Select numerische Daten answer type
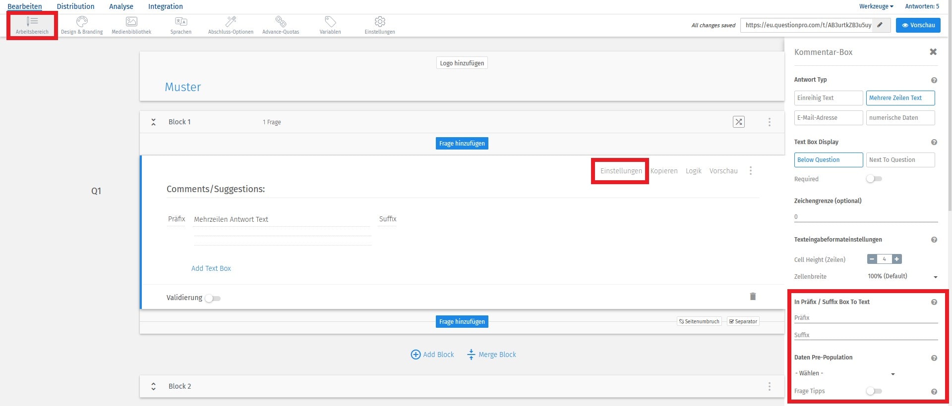The image size is (952, 406). point(900,118)
